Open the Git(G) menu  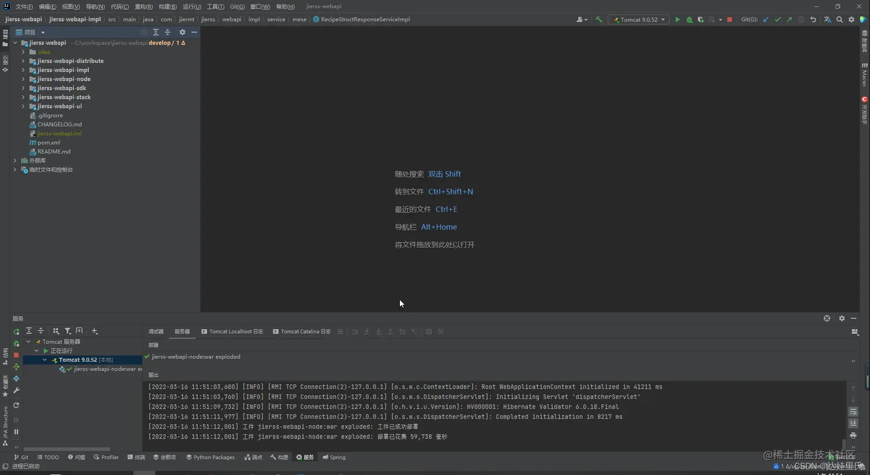pyautogui.click(x=237, y=6)
